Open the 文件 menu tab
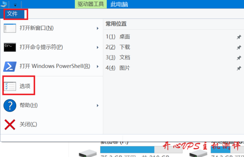 click(x=12, y=14)
